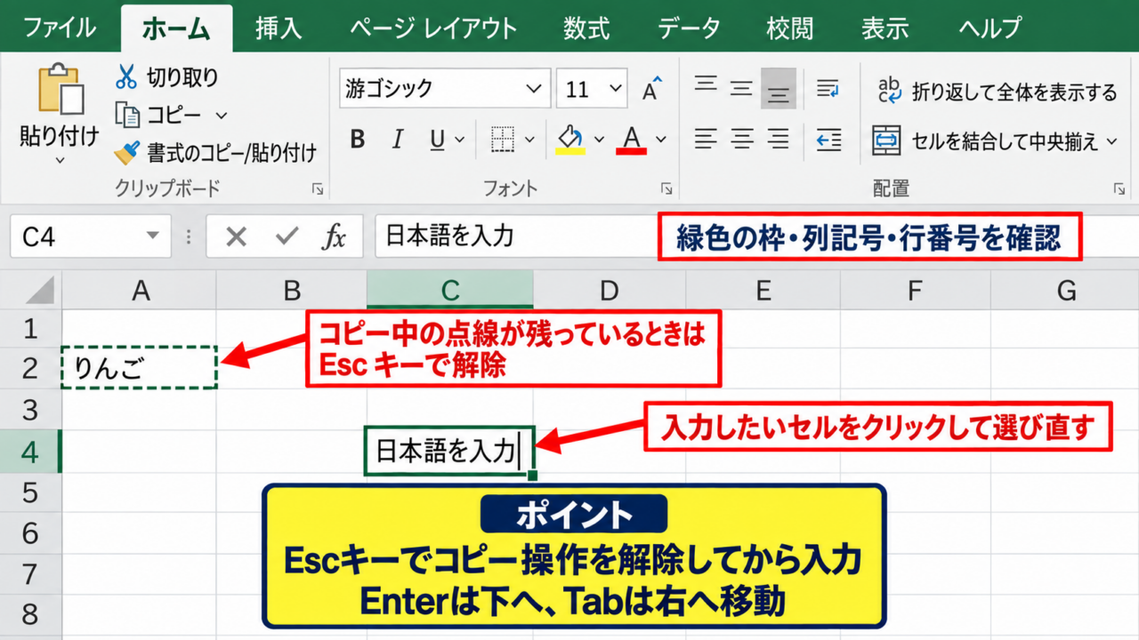Click the Cut (切り取り) scissors icon
The width and height of the screenshot is (1139, 640).
coord(125,77)
